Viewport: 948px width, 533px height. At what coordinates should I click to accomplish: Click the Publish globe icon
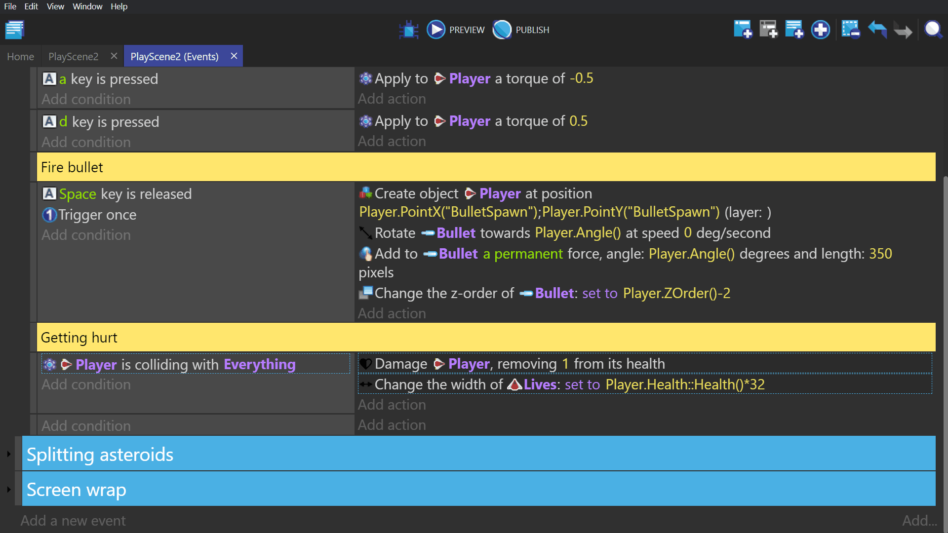[x=502, y=30]
